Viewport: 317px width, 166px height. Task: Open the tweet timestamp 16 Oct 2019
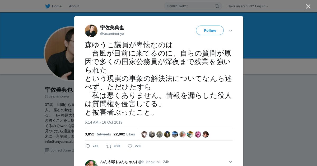tap(104, 122)
